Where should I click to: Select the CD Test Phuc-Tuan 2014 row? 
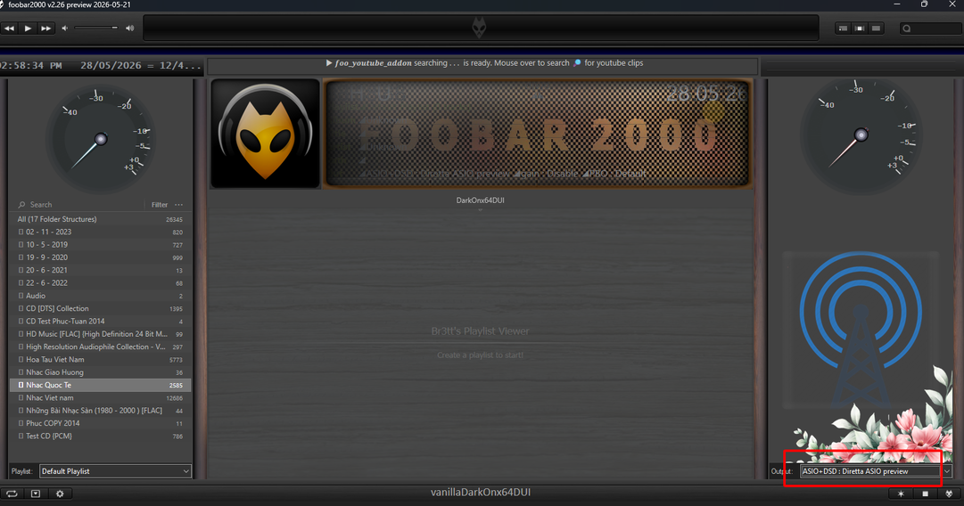100,322
